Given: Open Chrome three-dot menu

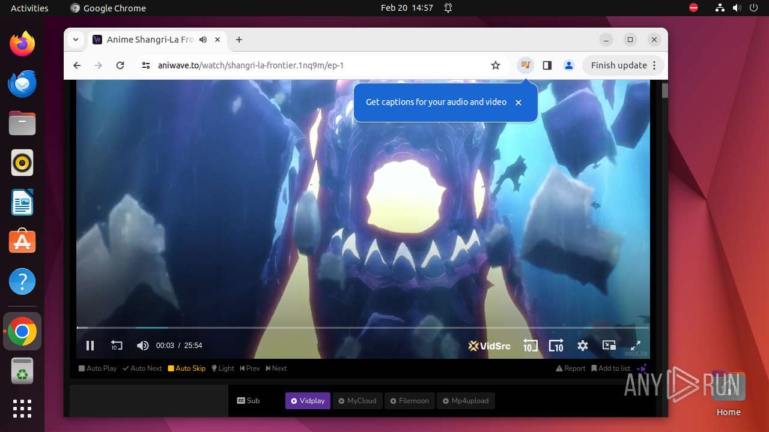Looking at the screenshot, I should [654, 65].
